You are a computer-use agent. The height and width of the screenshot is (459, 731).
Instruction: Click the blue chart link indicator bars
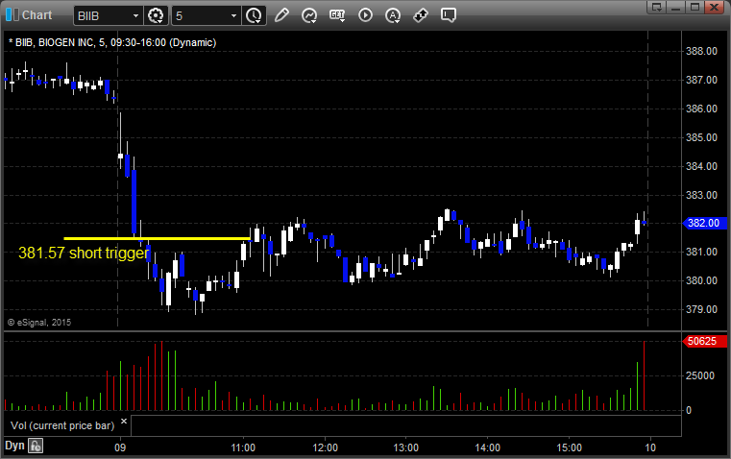(12, 15)
